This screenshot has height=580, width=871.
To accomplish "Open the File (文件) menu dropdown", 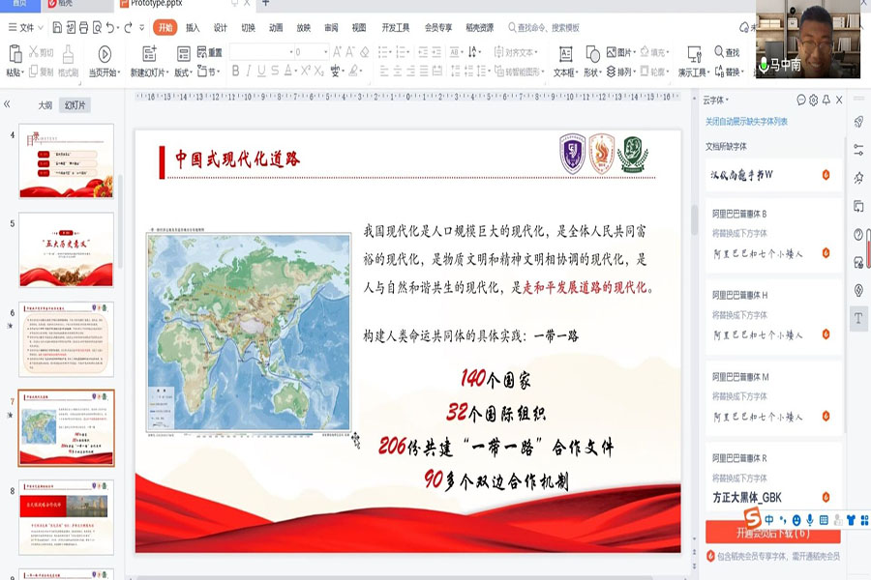I will click(x=25, y=27).
